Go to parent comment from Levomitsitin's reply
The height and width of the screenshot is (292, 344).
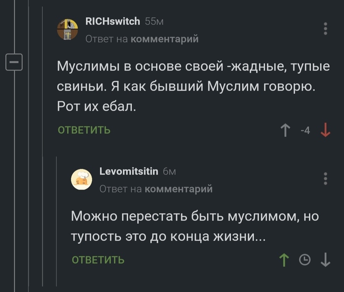179,189
